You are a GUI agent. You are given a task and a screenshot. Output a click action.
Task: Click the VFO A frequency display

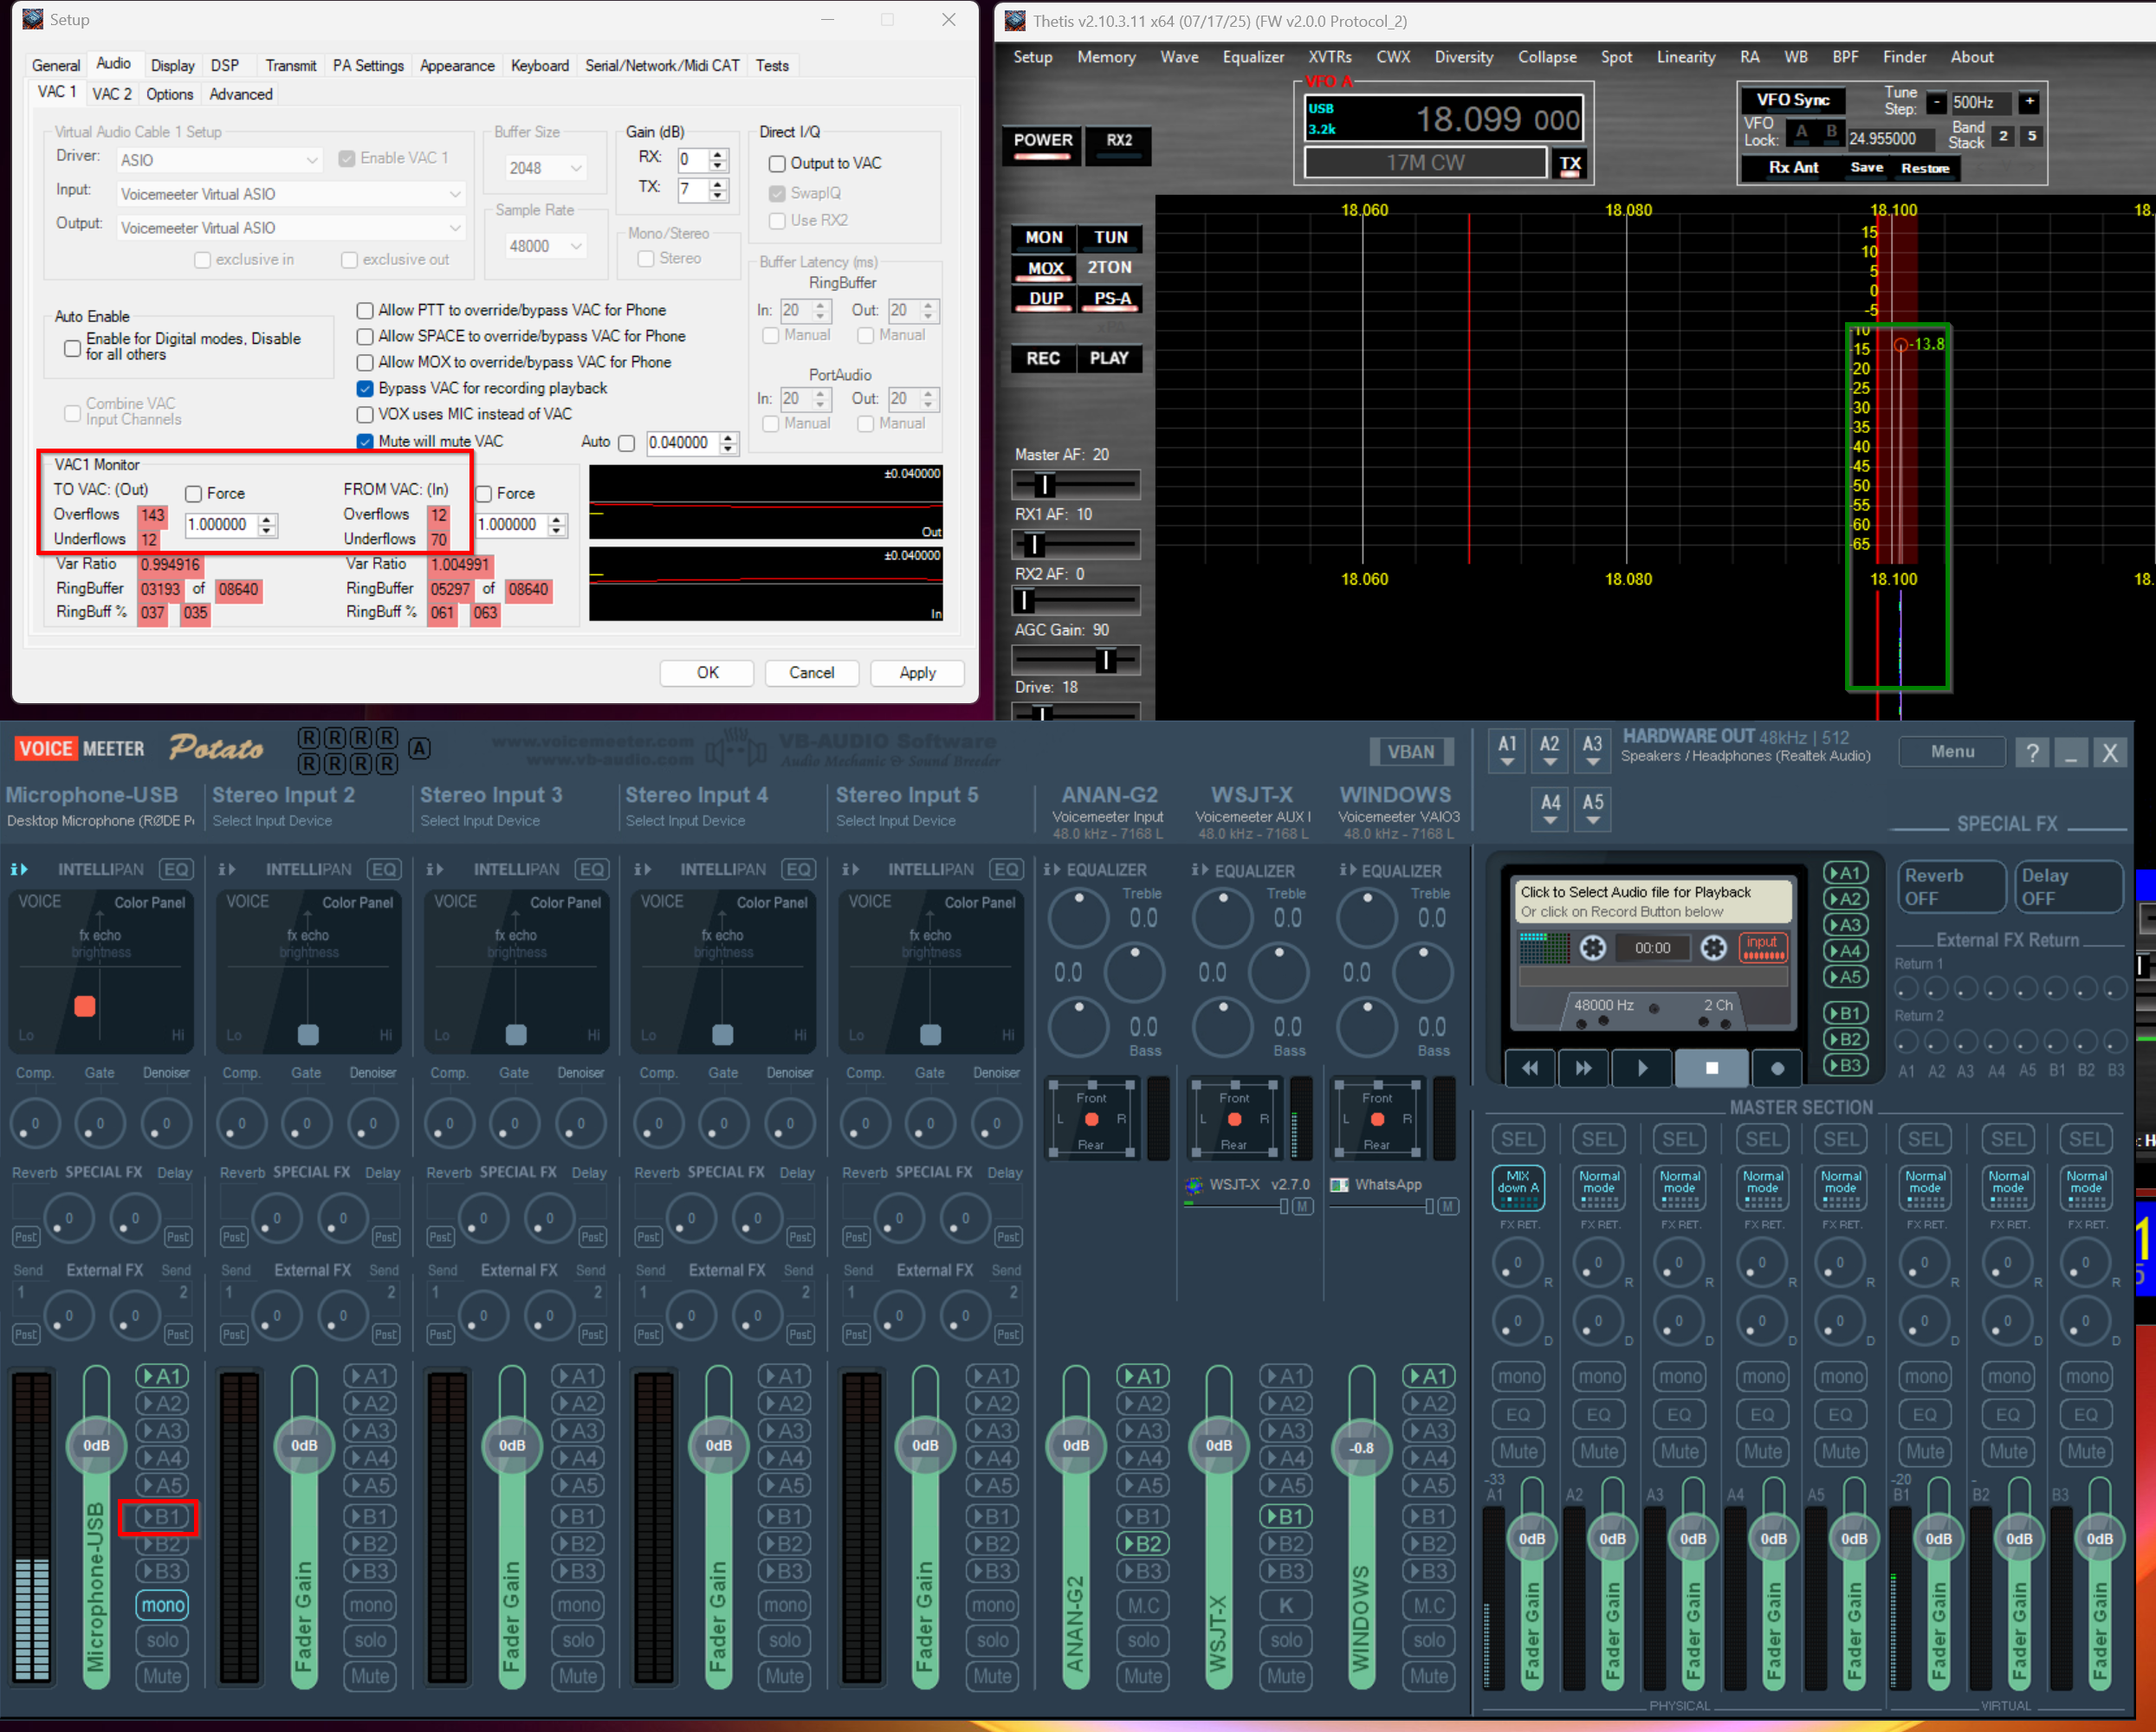pyautogui.click(x=1444, y=119)
